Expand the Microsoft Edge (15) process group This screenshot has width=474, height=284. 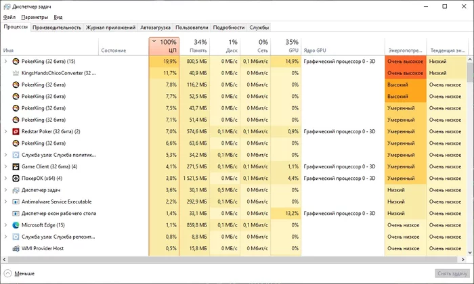pos(5,225)
